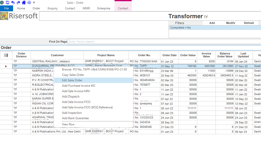Click the Redo arrow icon
This screenshot has height=148, width=261.
[x=18, y=3]
